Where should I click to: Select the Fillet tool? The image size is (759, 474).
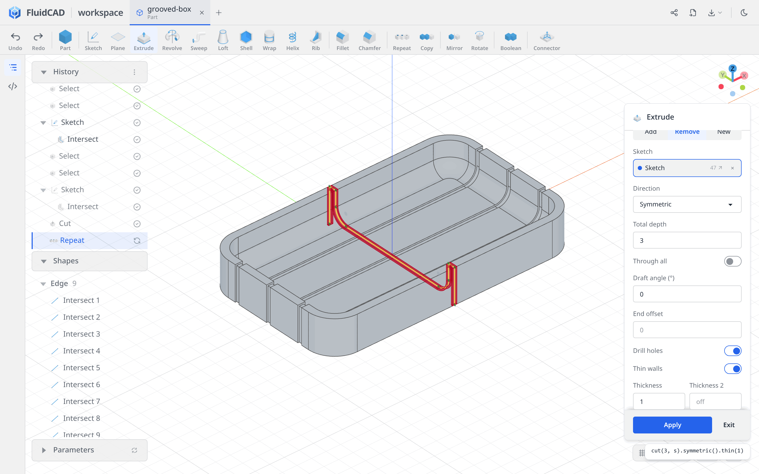pyautogui.click(x=343, y=41)
